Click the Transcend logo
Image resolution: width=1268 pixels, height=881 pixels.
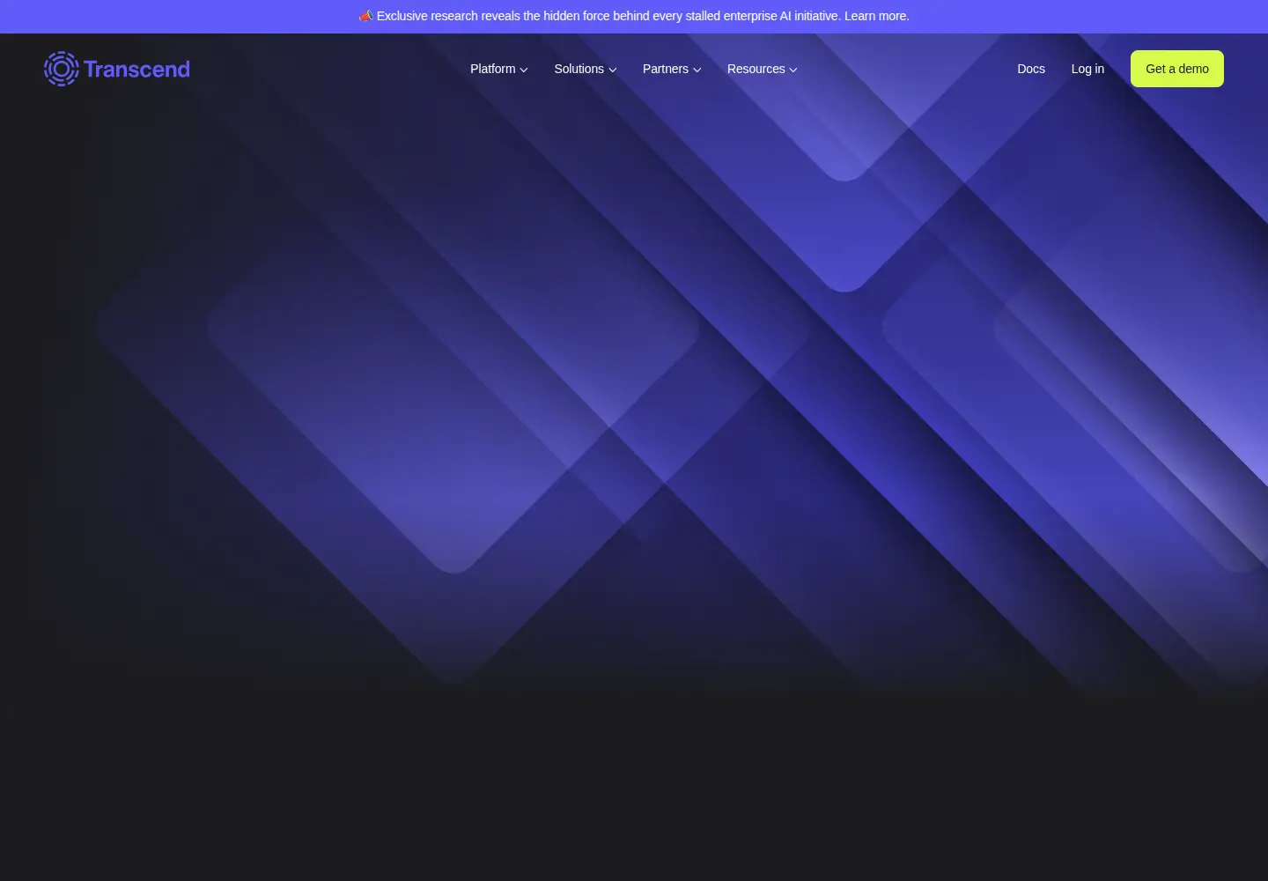pos(117,69)
